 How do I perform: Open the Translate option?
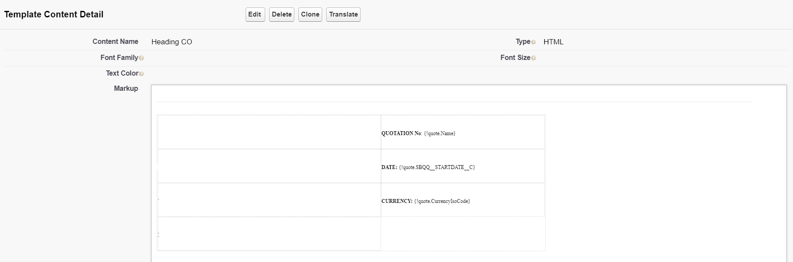pos(343,14)
